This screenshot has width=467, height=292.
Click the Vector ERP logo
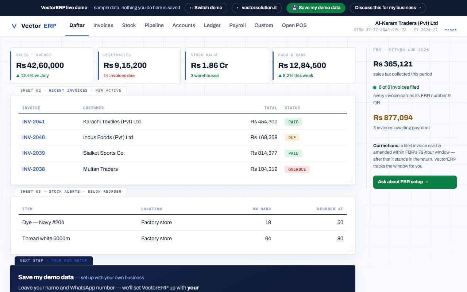[34, 26]
